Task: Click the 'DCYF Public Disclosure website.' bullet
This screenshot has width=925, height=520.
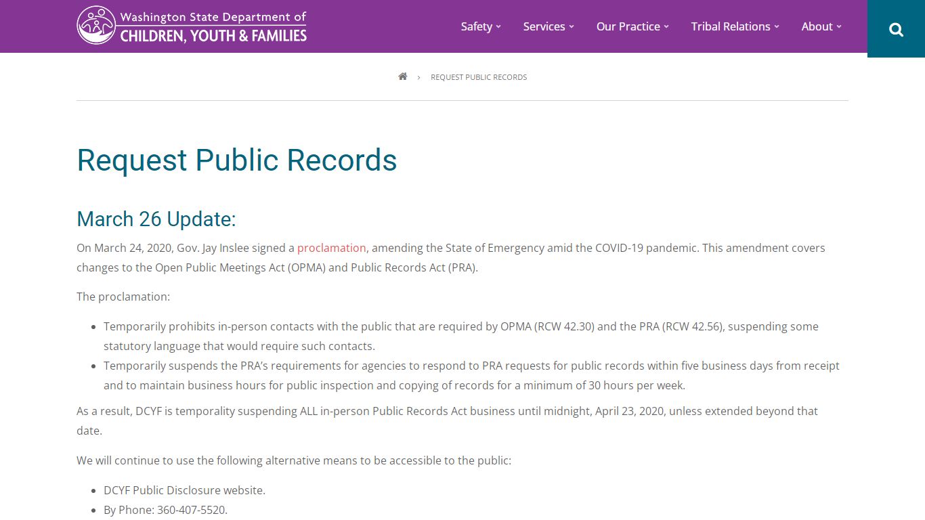Action: coord(184,490)
